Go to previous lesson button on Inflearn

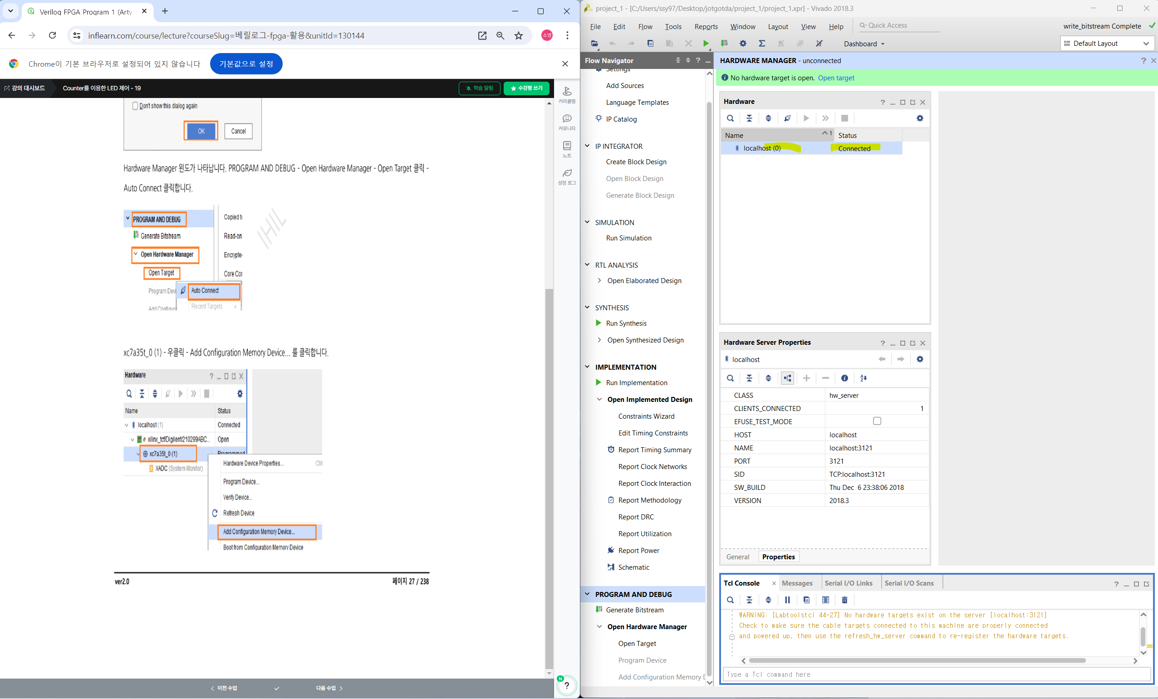coord(224,688)
